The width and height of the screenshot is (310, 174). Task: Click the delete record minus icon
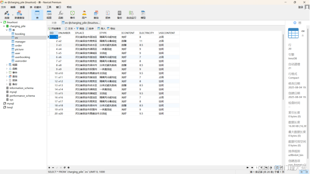[x=53, y=168]
